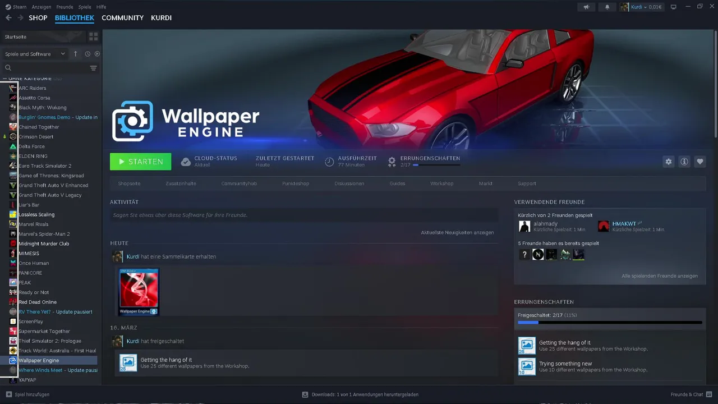Open HMAKWT friend avatar
The width and height of the screenshot is (718, 404).
pyautogui.click(x=604, y=226)
